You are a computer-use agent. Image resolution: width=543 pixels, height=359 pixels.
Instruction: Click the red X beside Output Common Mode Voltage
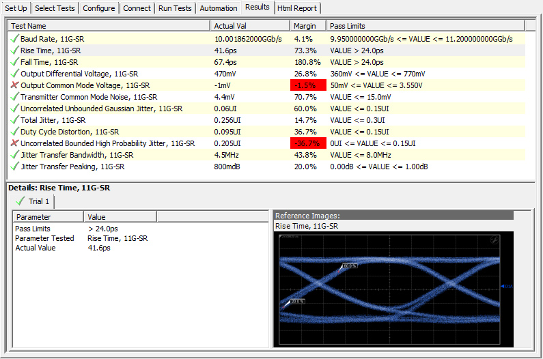[x=14, y=85]
